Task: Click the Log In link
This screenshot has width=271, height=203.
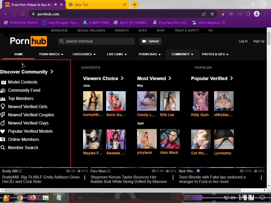Action: [x=243, y=41]
